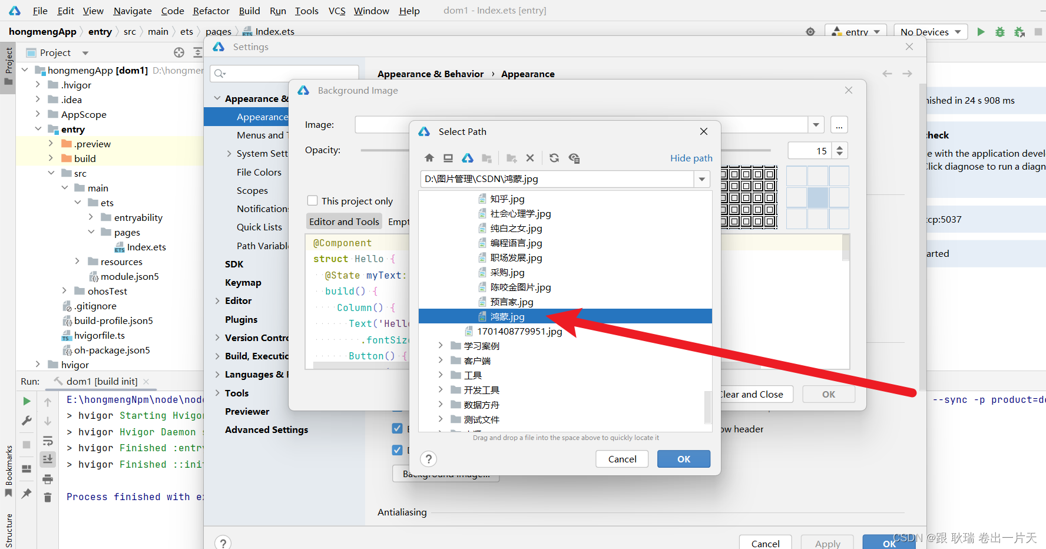Cancel the Select Path dialog

[x=622, y=459]
